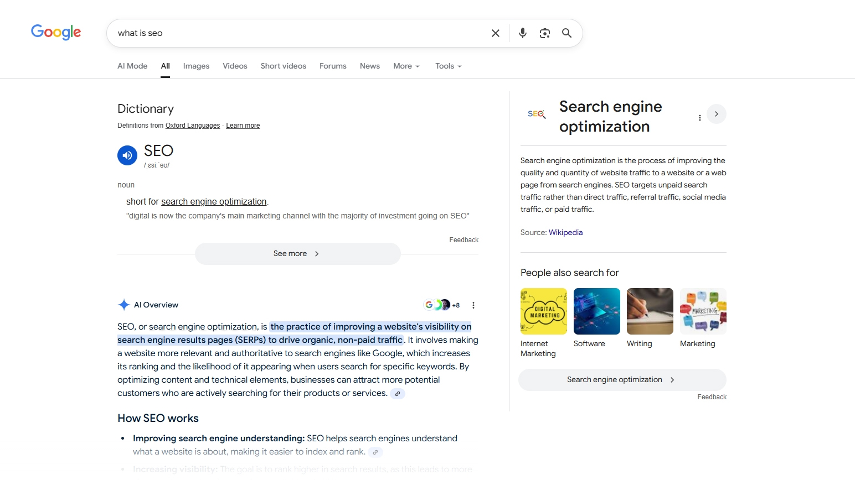Open Google Lens camera icon
Screen dimensions: 855x480
pyautogui.click(x=544, y=33)
